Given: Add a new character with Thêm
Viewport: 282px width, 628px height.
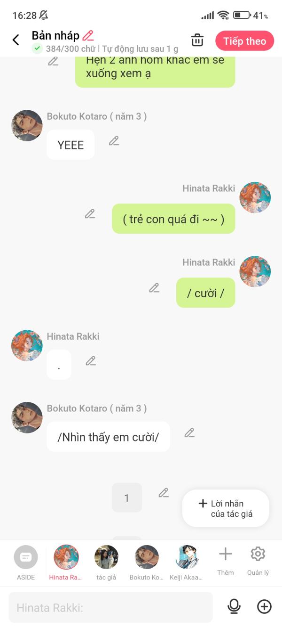Looking at the screenshot, I should coord(226,561).
